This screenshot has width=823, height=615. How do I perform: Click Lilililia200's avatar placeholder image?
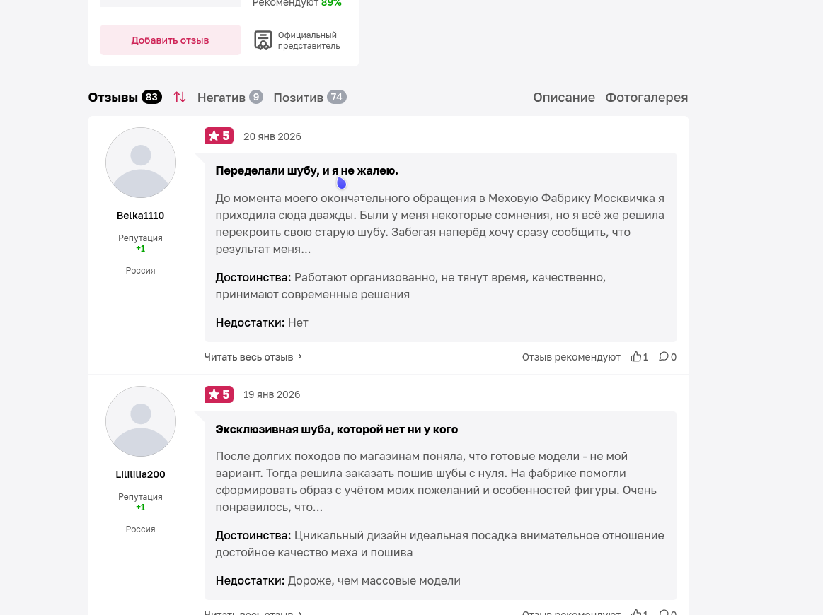(141, 421)
